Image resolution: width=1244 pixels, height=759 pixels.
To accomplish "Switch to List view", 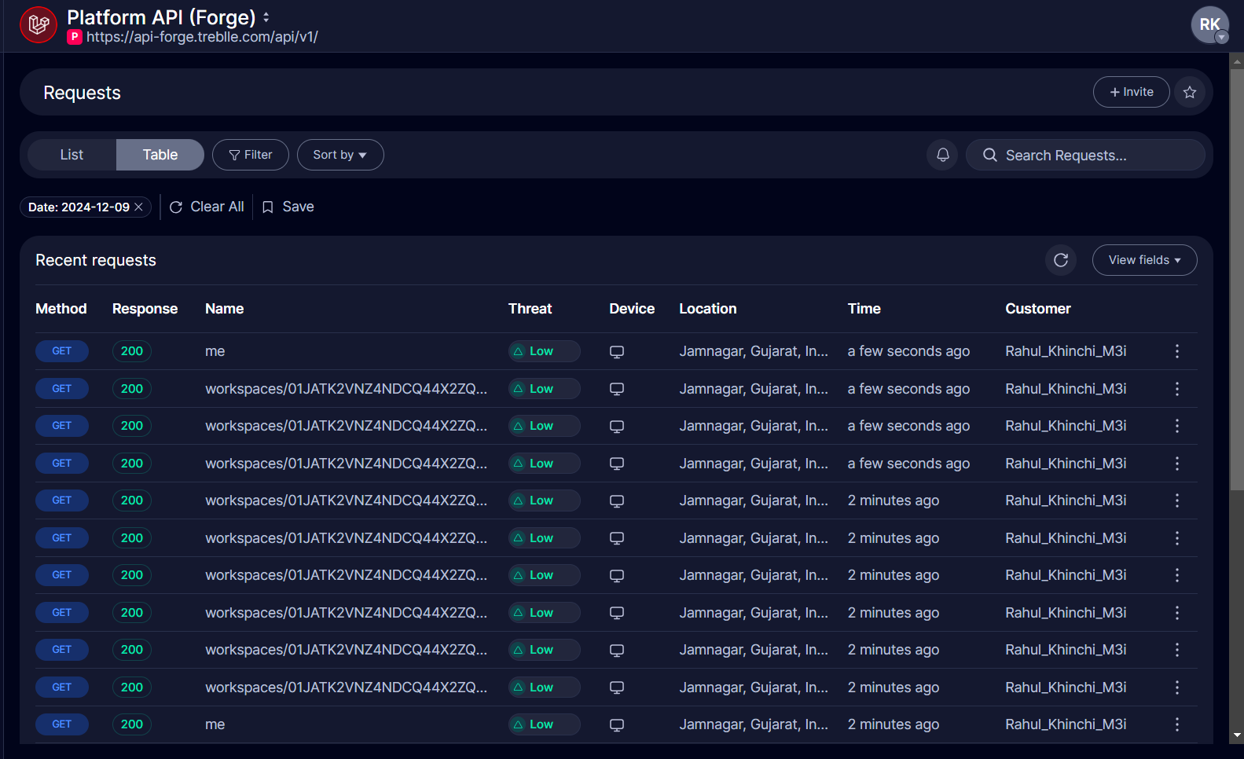I will tap(72, 155).
